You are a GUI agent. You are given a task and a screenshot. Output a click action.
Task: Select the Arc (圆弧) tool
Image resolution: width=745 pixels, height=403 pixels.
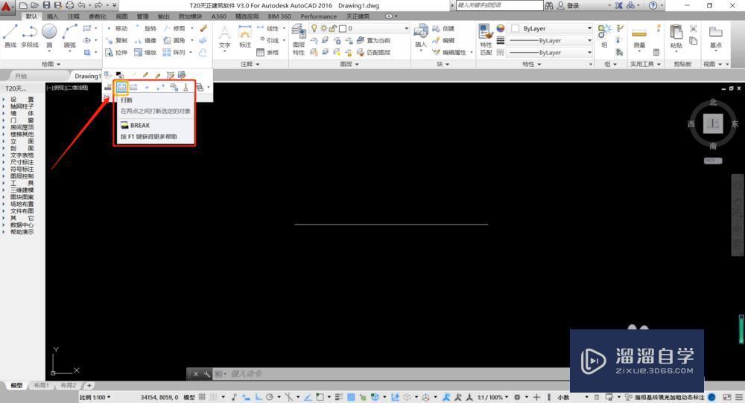coord(70,36)
